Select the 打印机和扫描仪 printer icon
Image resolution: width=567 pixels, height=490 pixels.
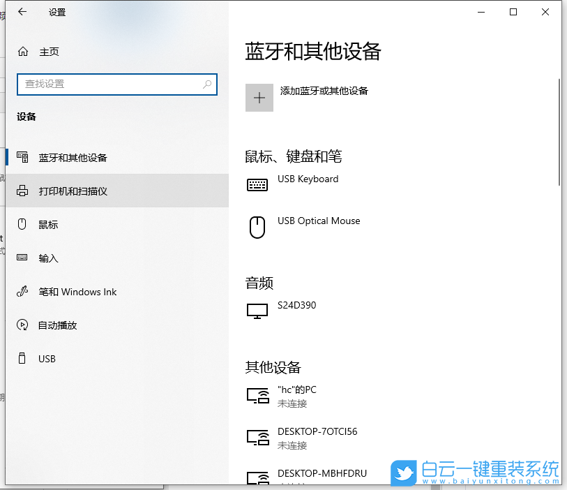[x=22, y=191]
